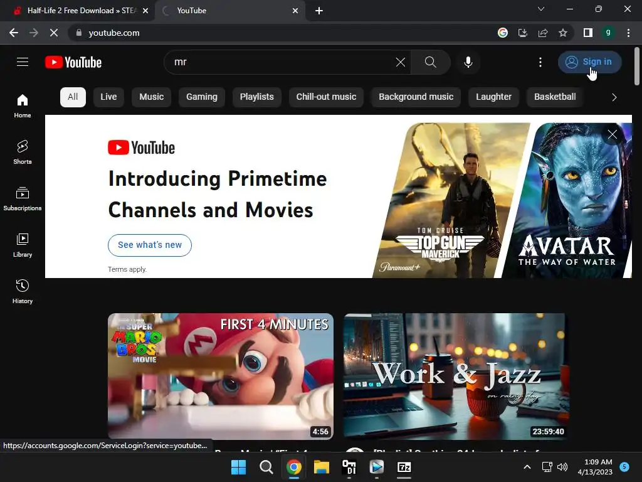Click the install app icon in address bar
Viewport: 642px width, 482px height.
(523, 33)
